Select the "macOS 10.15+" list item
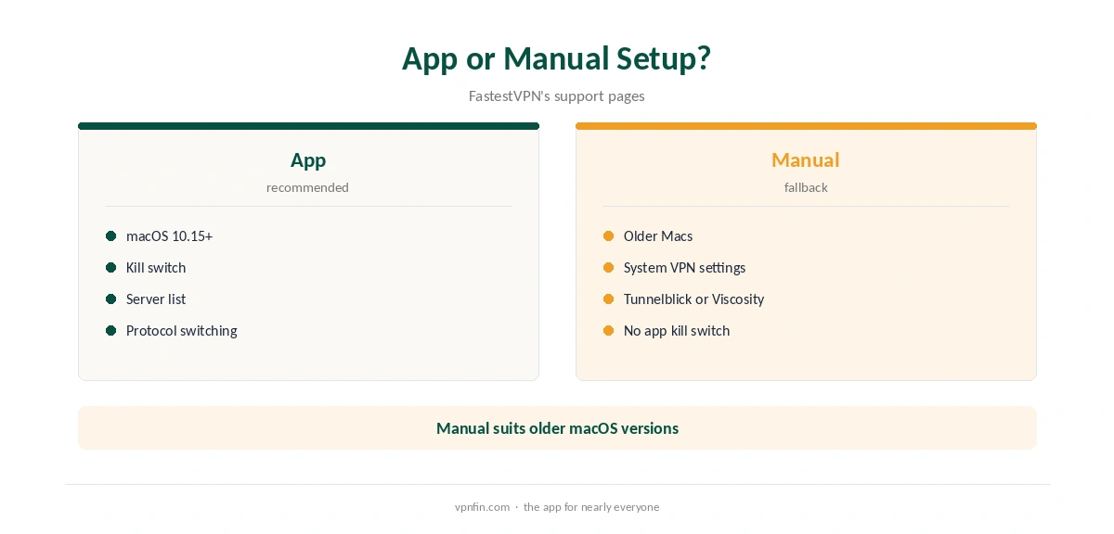 coord(170,235)
